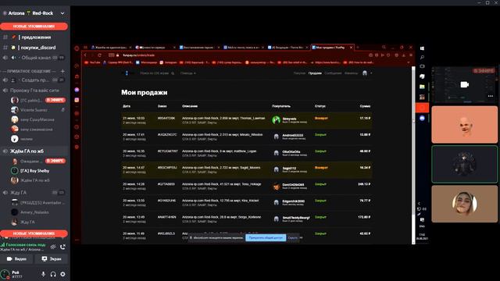
Task: Select the green-outlined speaking participant tile
Action: click(464, 164)
